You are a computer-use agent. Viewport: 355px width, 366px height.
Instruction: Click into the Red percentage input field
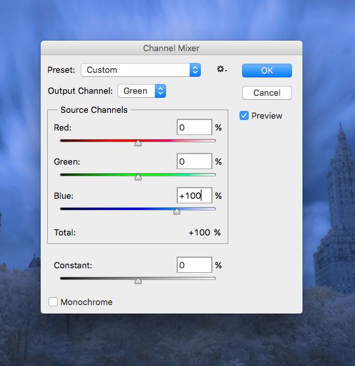[x=194, y=127]
